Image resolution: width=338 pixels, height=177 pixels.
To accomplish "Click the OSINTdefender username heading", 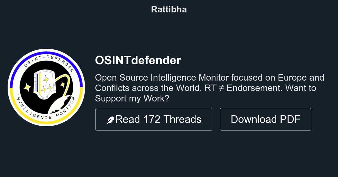I will pos(138,60).
